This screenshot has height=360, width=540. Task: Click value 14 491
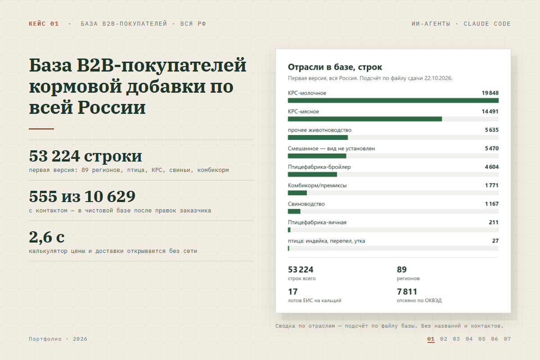click(x=490, y=112)
